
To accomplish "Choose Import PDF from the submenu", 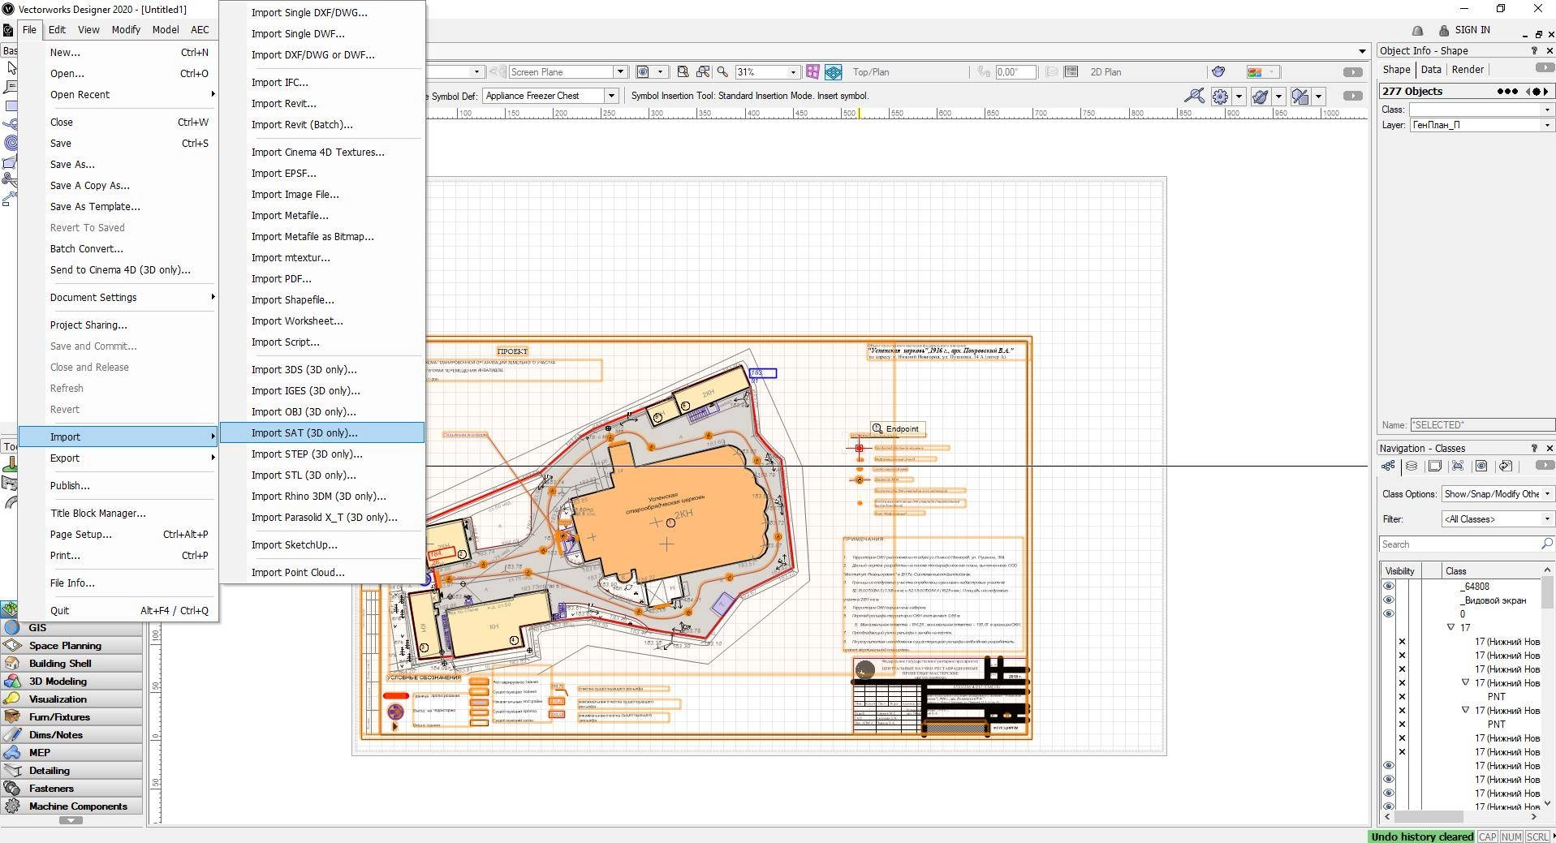I will 322,279.
